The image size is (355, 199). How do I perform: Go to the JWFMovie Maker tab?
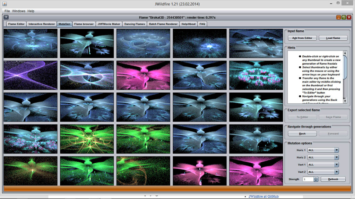click(109, 24)
